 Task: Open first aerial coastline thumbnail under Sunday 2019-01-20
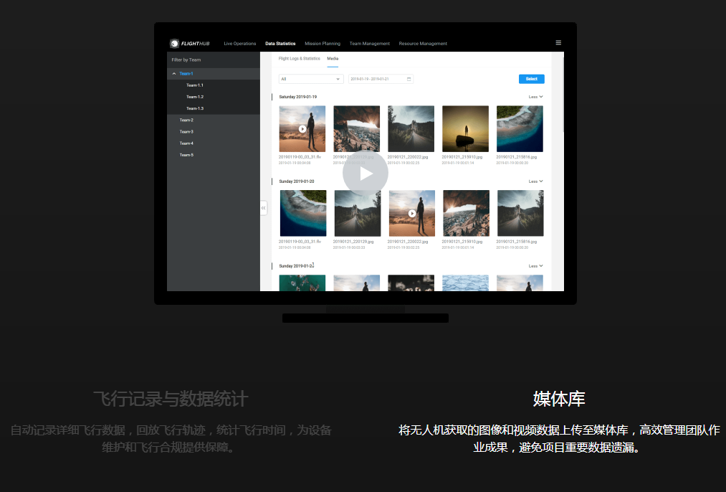pos(303,213)
